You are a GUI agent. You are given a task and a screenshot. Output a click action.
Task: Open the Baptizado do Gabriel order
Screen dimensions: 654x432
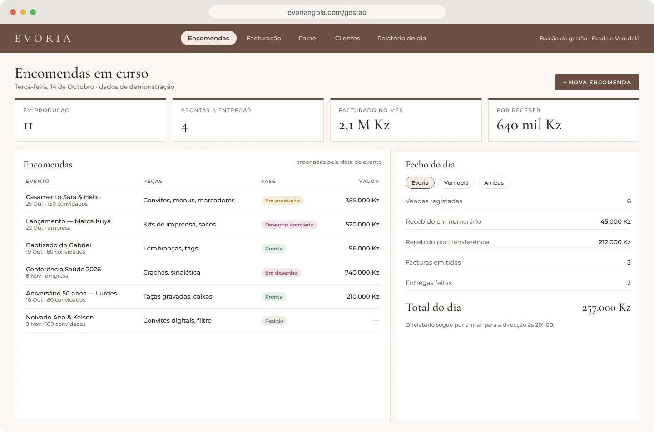(203, 248)
